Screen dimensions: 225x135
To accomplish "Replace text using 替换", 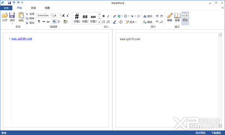I will click(148, 22).
